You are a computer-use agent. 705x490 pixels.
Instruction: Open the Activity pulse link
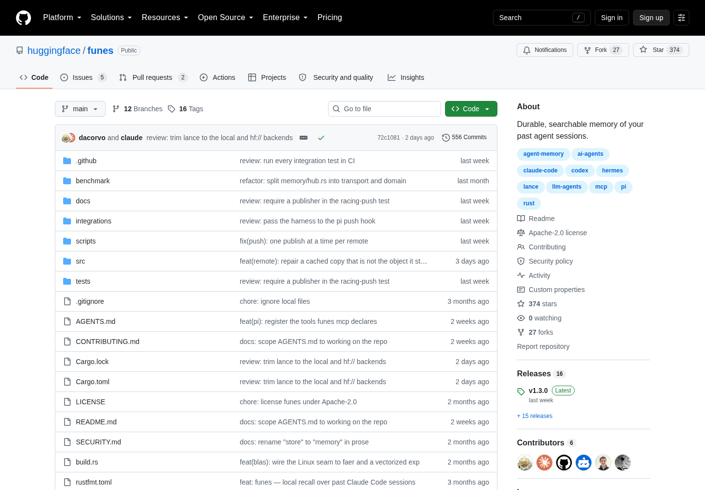[540, 275]
